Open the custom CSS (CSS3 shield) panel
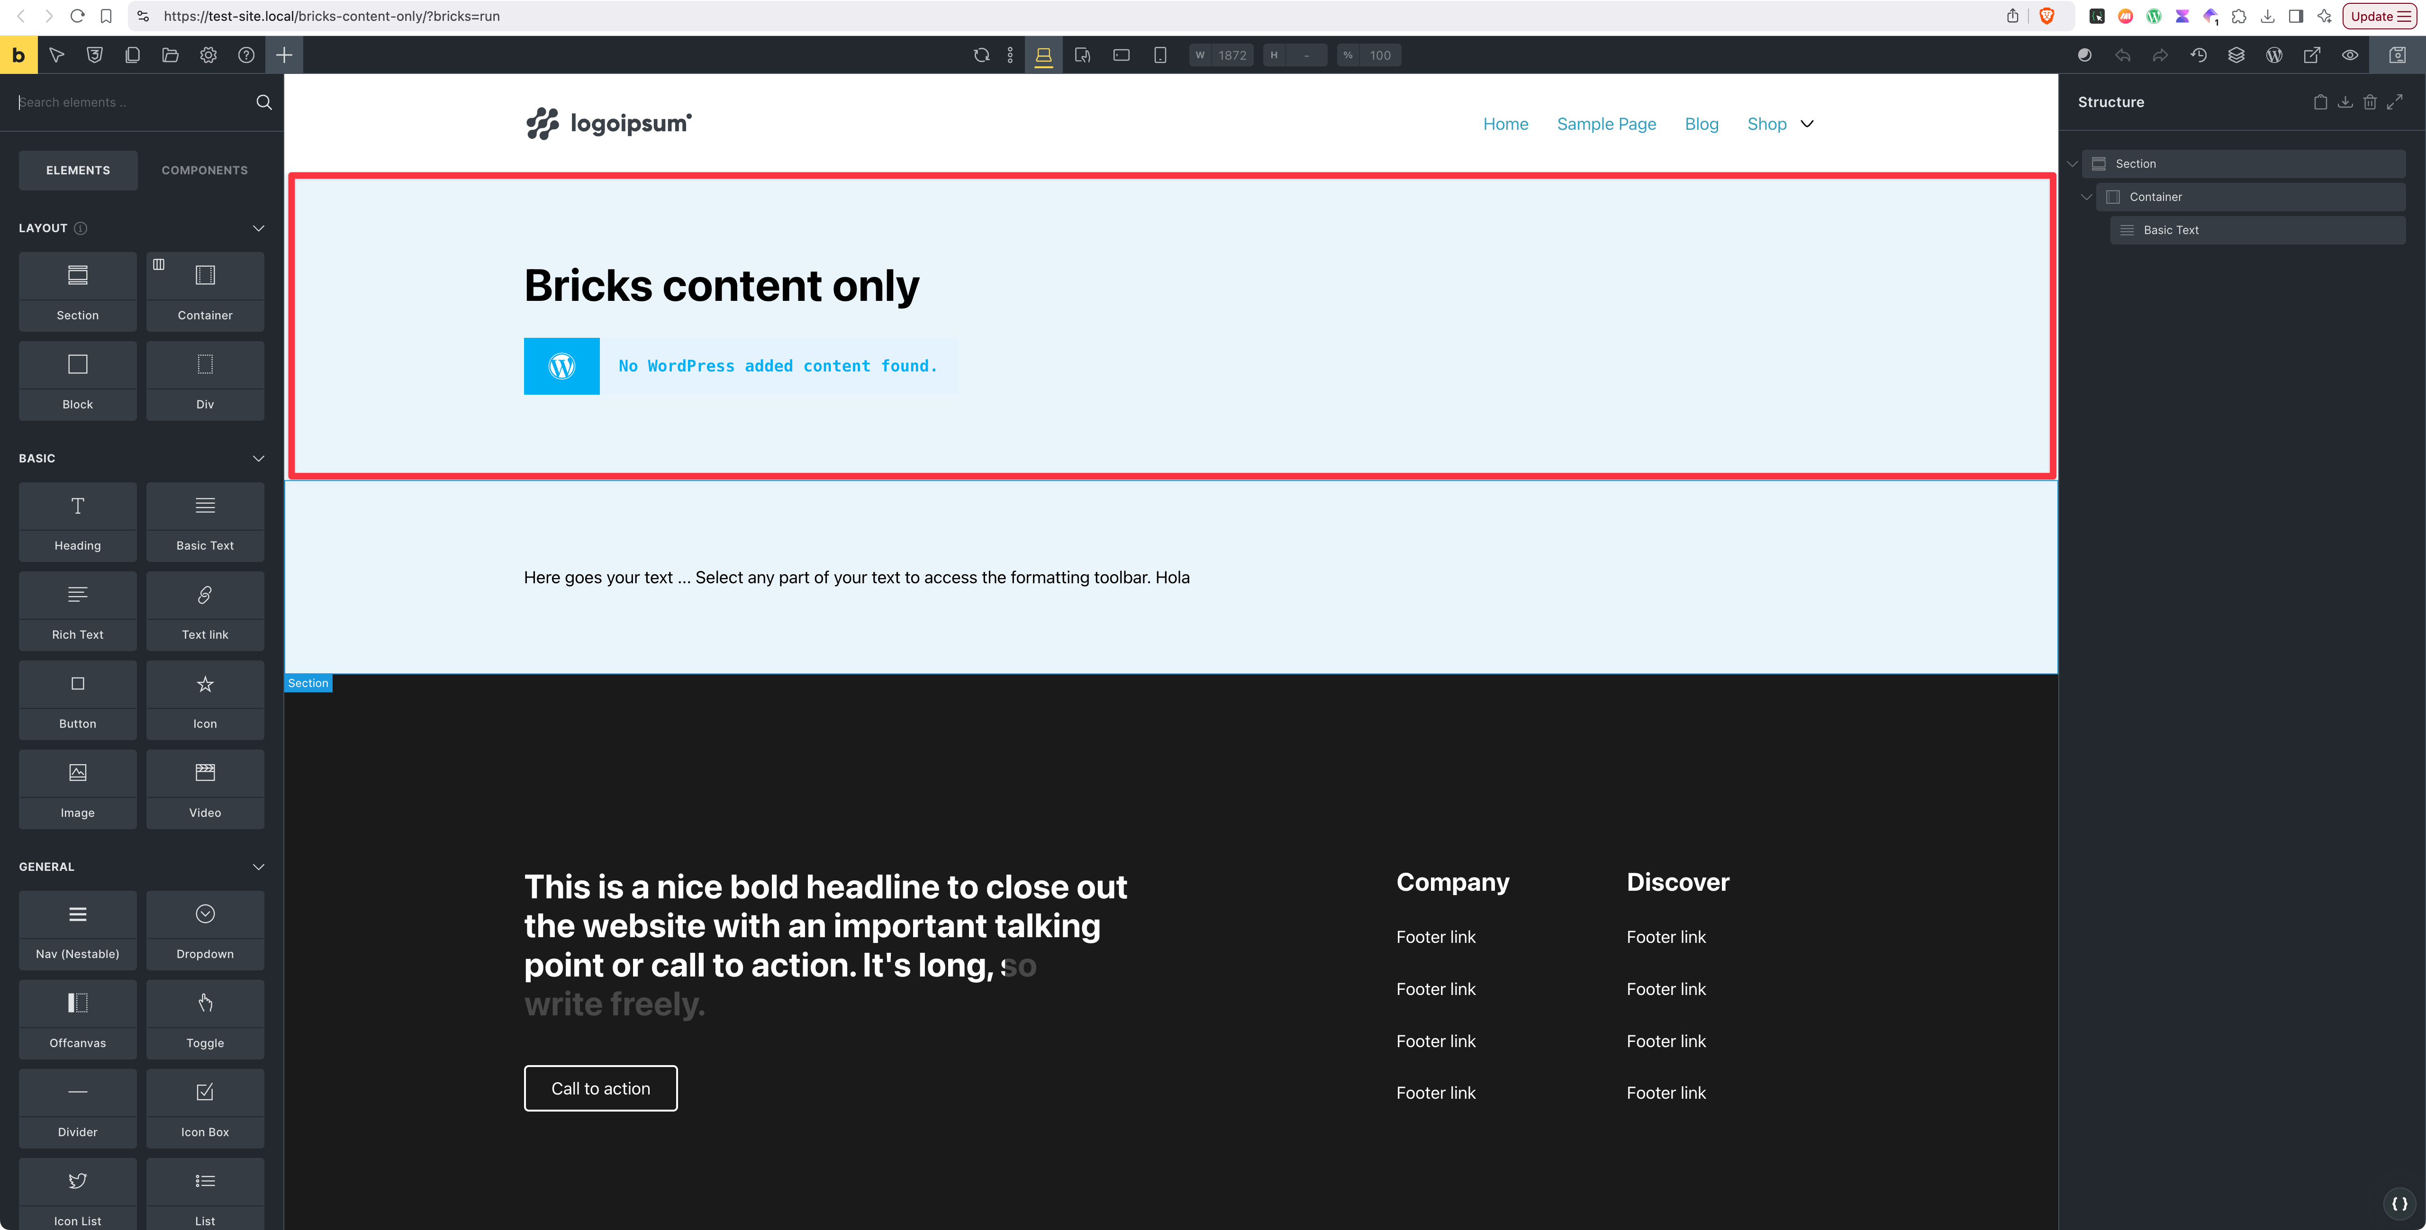The width and height of the screenshot is (2426, 1230). pos(94,54)
